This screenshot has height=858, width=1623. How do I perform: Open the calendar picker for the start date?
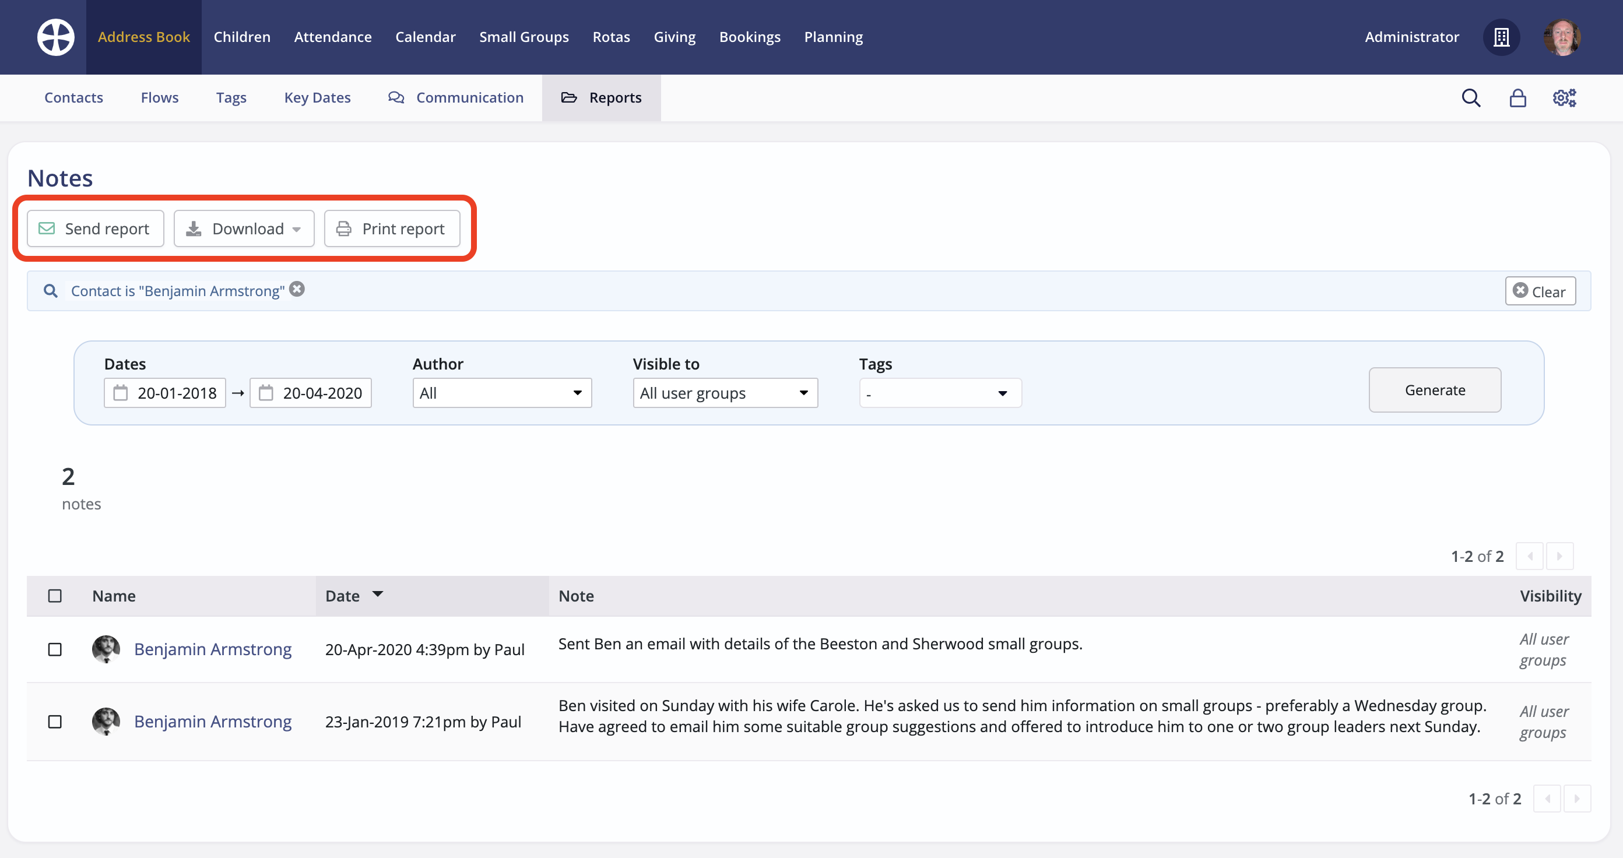coord(122,392)
